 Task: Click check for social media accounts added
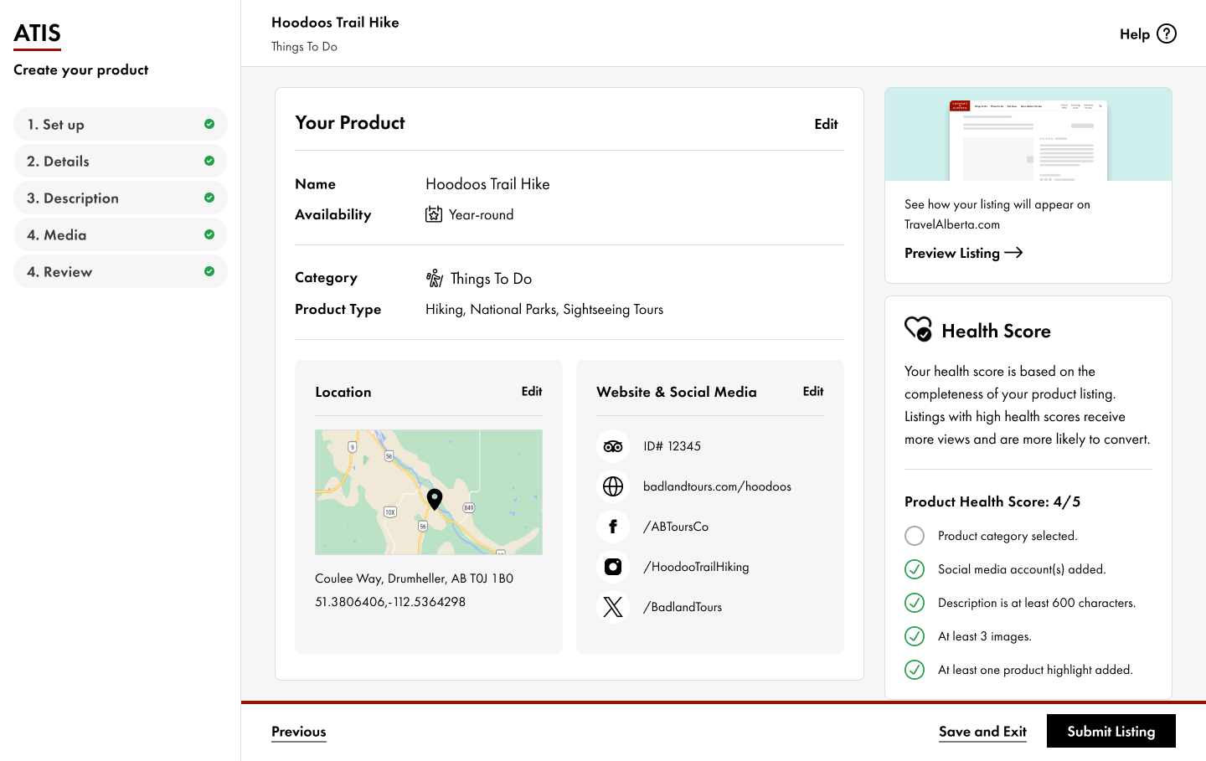pyautogui.click(x=915, y=569)
